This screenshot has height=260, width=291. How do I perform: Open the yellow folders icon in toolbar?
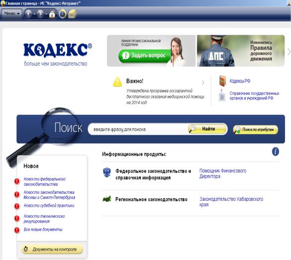coord(73,14)
